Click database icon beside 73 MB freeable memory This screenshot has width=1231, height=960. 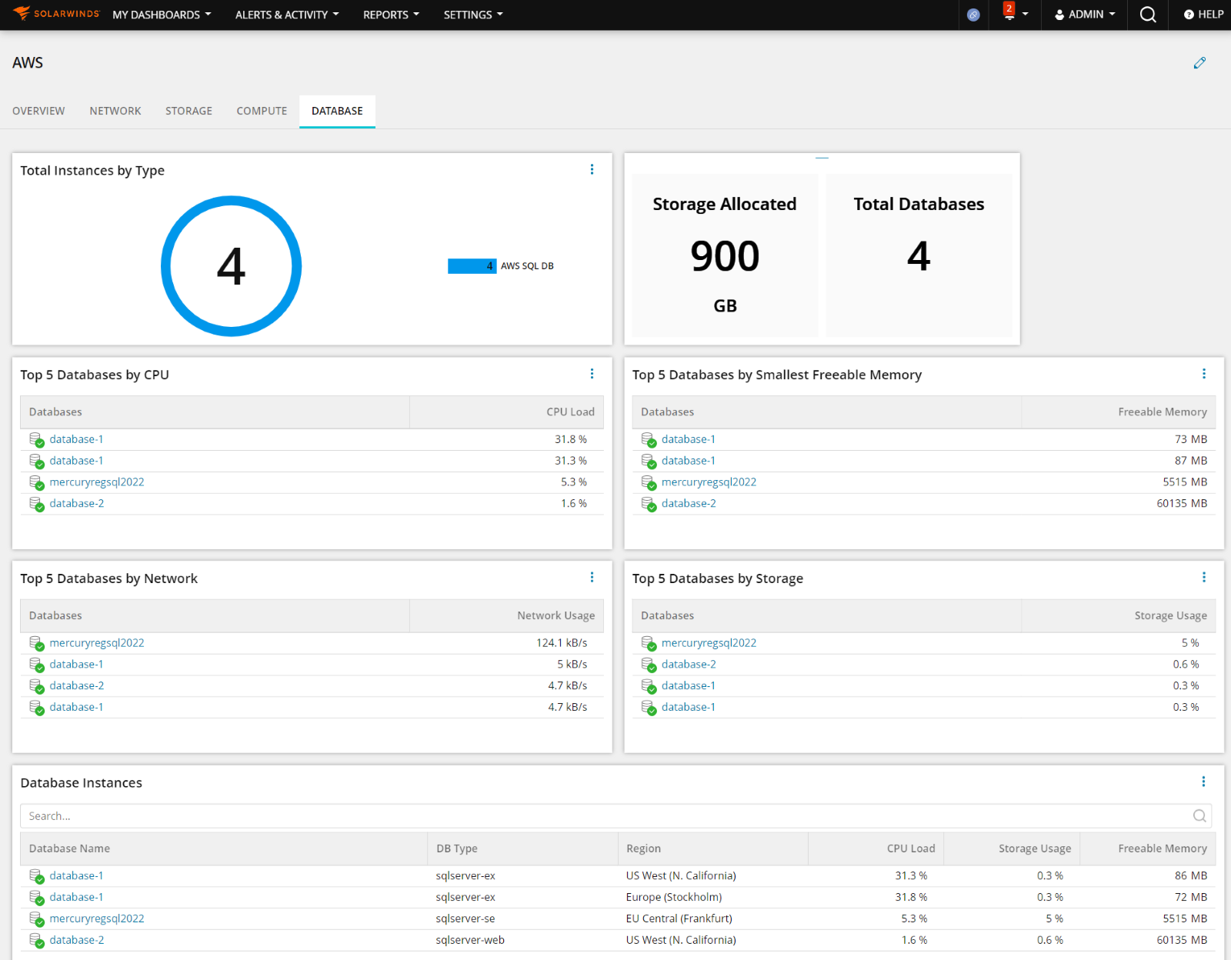[649, 440]
